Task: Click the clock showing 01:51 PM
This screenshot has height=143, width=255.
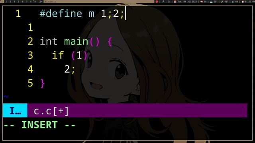Action: click(248, 2)
